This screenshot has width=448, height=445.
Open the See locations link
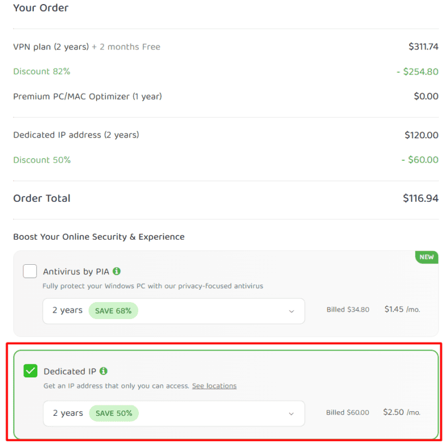(214, 386)
